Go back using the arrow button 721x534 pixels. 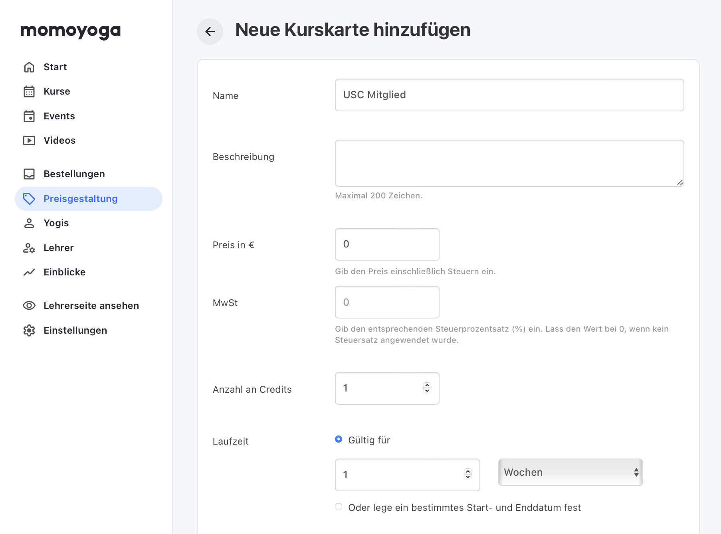[210, 31]
